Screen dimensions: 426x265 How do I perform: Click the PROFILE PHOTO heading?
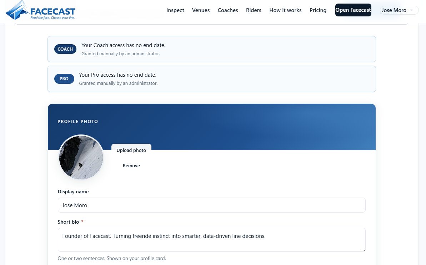tap(78, 122)
